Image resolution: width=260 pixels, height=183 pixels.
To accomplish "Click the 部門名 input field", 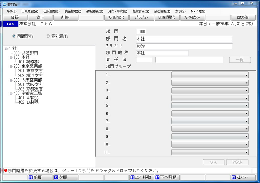I will [x=184, y=39].
